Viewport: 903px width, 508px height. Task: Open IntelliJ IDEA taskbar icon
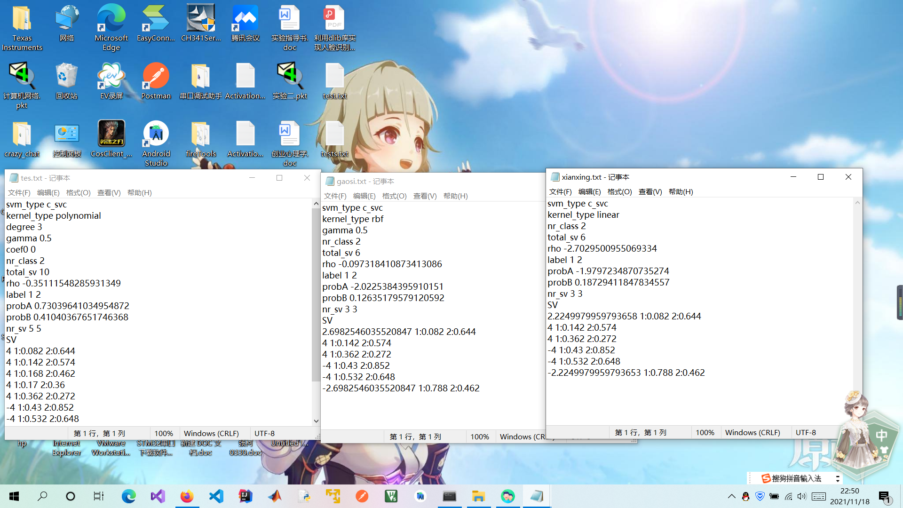pos(246,496)
